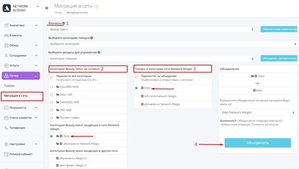Click network icon of абонементи Altegio U
The image size is (299, 169).
57,158
